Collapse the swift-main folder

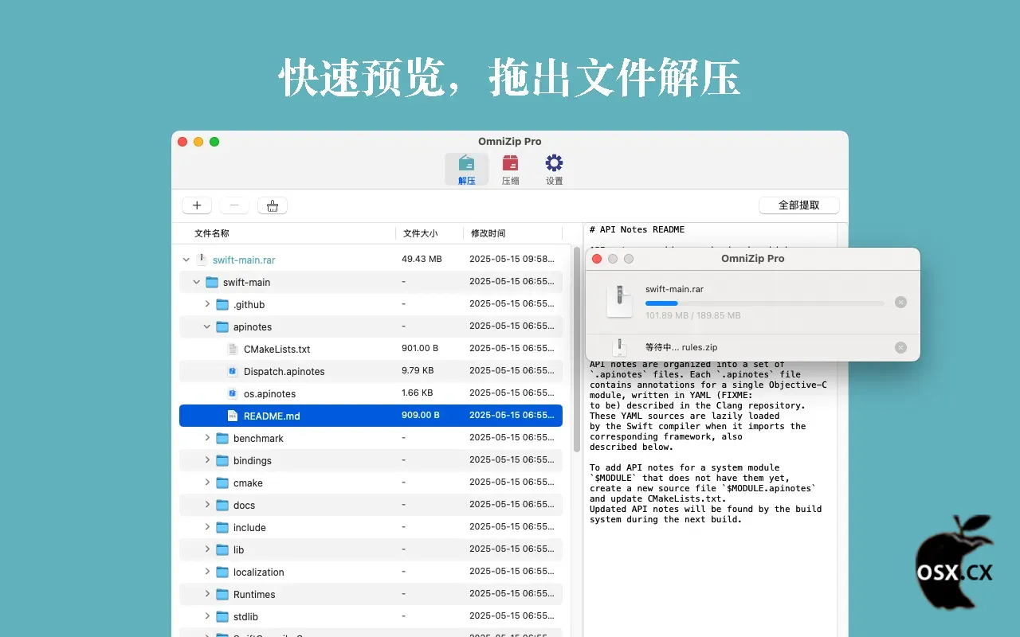coord(197,282)
